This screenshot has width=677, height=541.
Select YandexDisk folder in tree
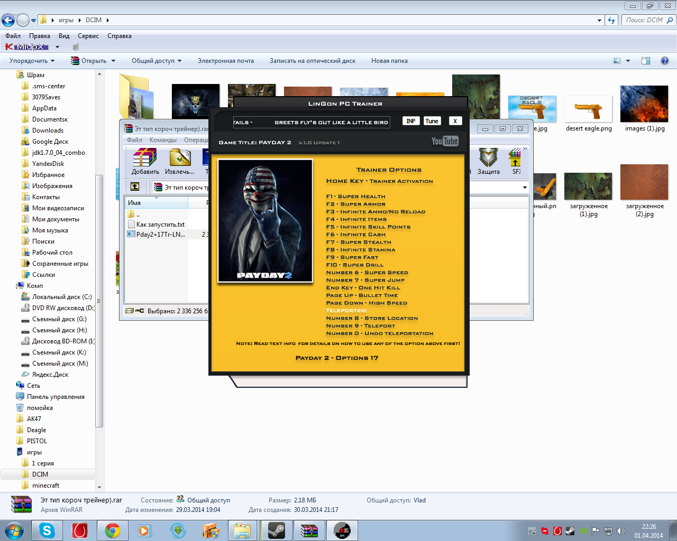[48, 164]
